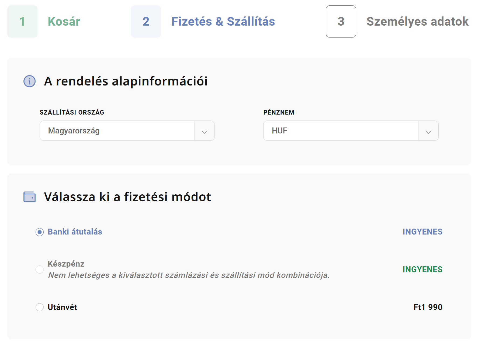The image size is (478, 348).
Task: Switch to the Kosár step
Action: pyautogui.click(x=64, y=22)
